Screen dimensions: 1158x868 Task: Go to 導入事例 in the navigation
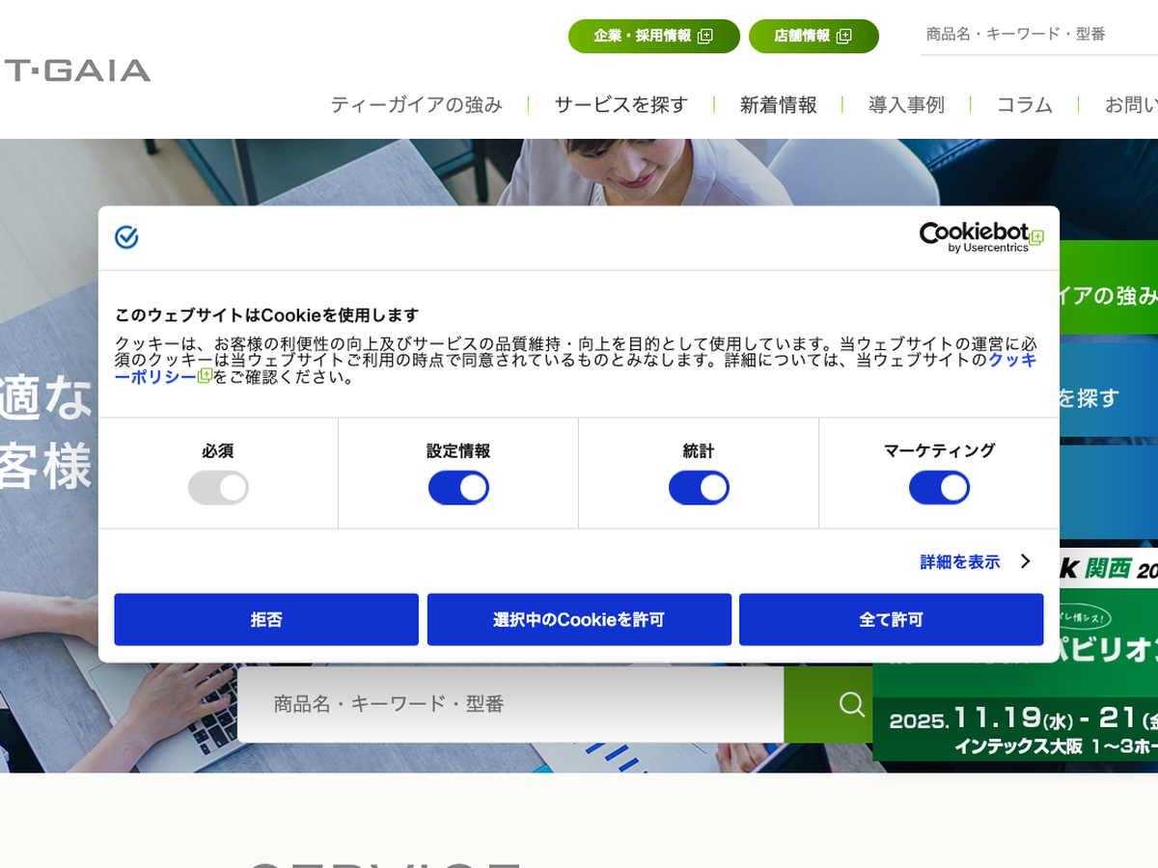906,105
